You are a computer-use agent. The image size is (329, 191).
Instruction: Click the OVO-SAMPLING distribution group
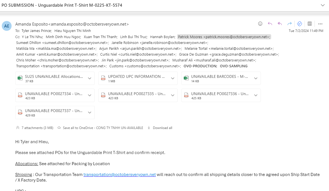[x=234, y=66]
